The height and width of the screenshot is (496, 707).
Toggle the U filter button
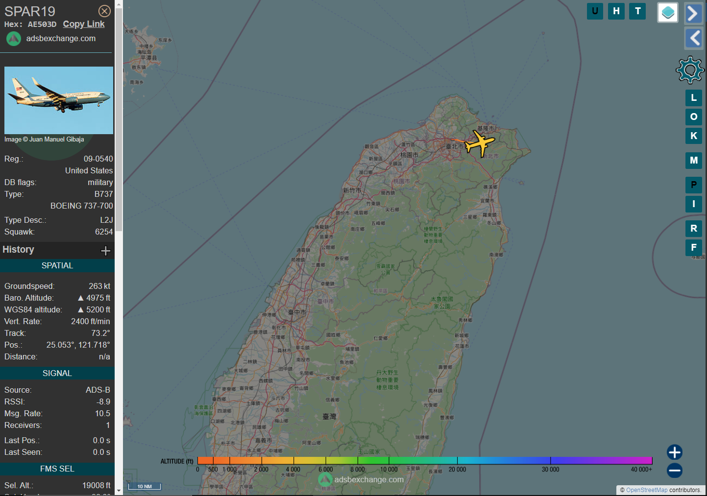595,11
